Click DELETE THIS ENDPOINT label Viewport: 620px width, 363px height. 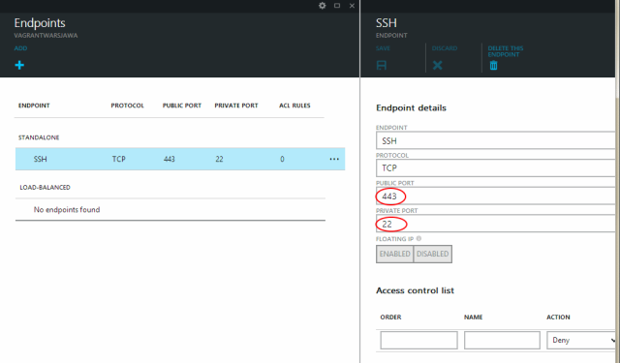(x=506, y=51)
